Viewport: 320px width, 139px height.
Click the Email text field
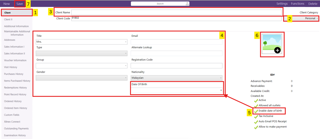coord(176,42)
